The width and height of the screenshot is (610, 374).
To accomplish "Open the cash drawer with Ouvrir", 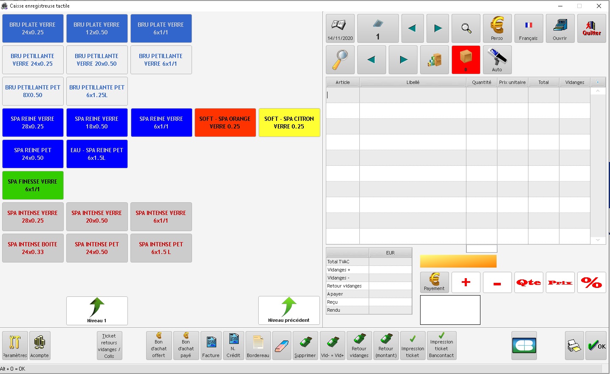I will (x=560, y=28).
